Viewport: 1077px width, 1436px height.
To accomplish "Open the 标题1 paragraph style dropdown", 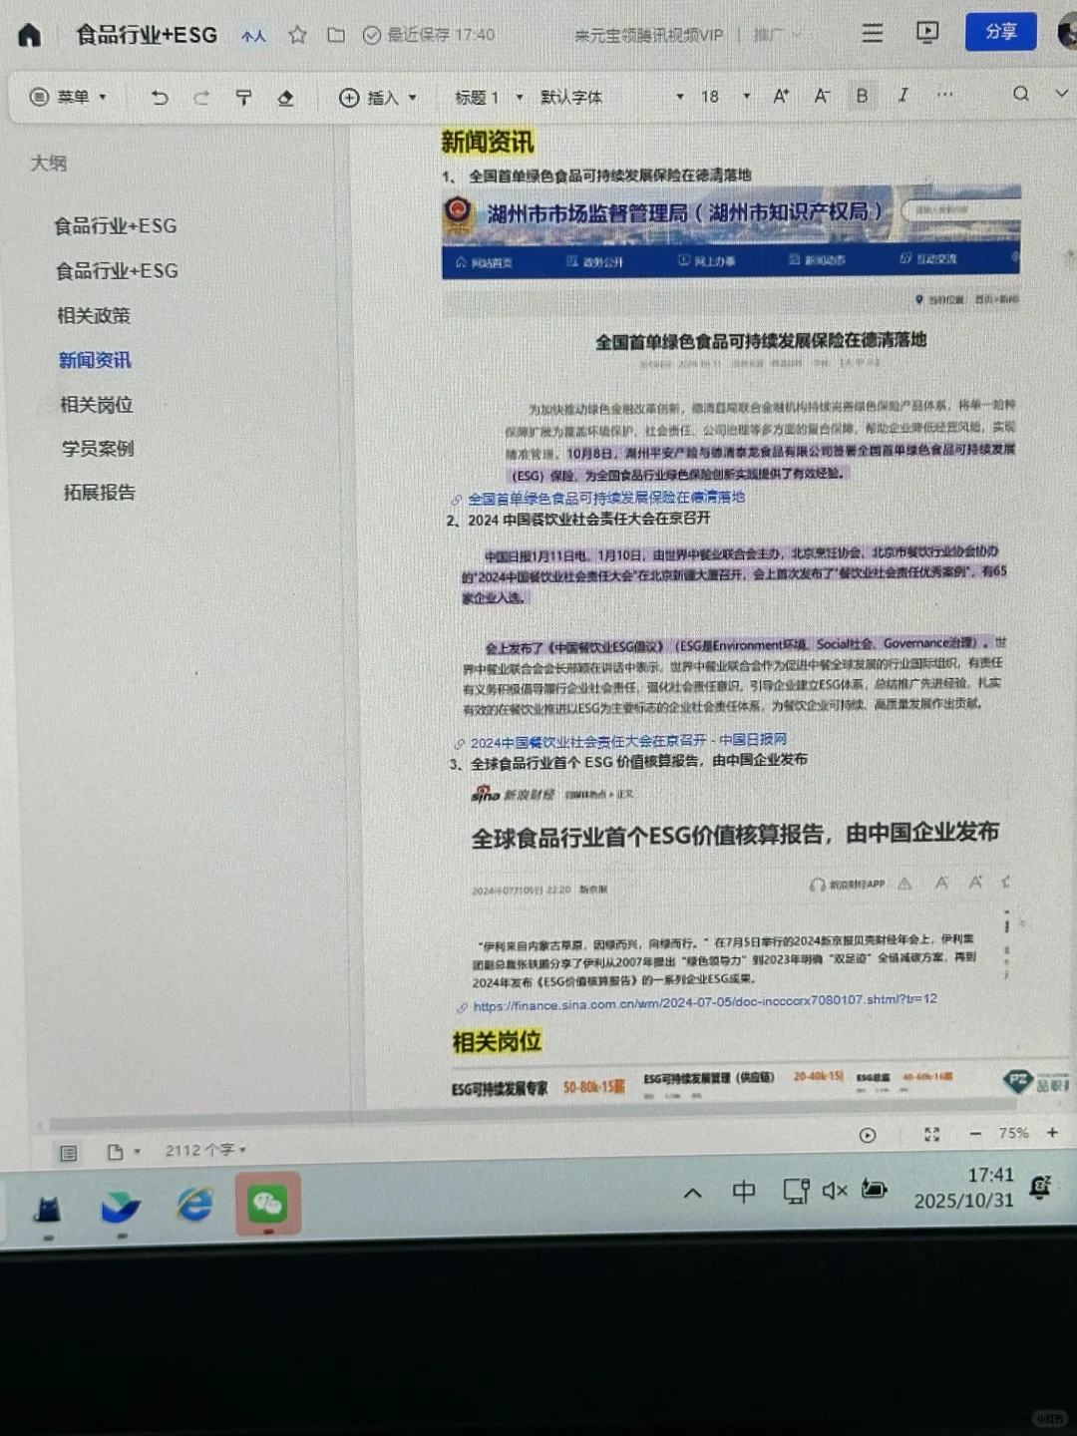I will 486,97.
